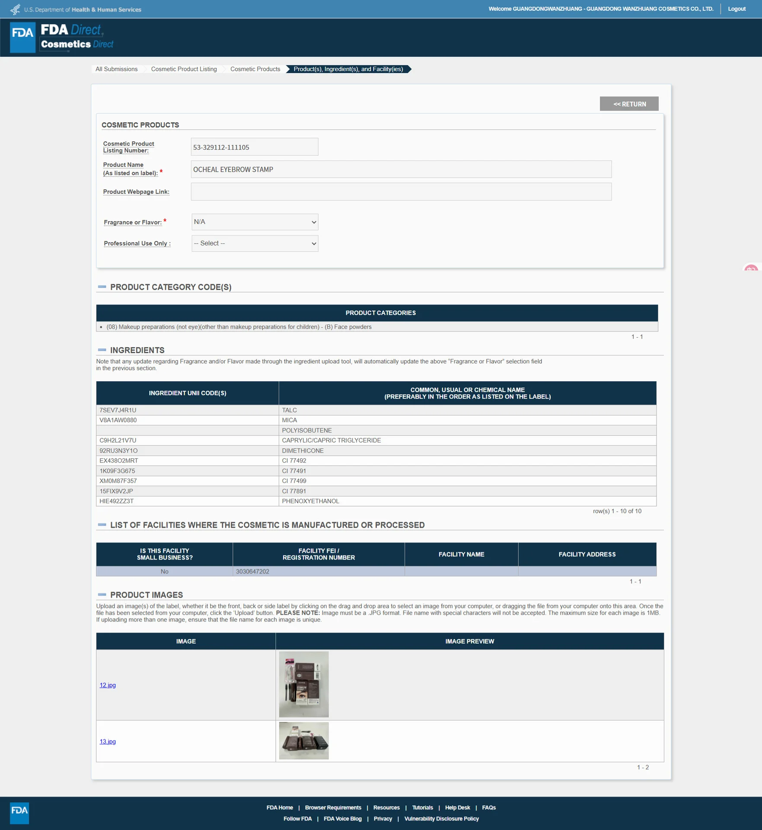Open the Professional Use Only dropdown
The height and width of the screenshot is (830, 762).
click(x=255, y=243)
